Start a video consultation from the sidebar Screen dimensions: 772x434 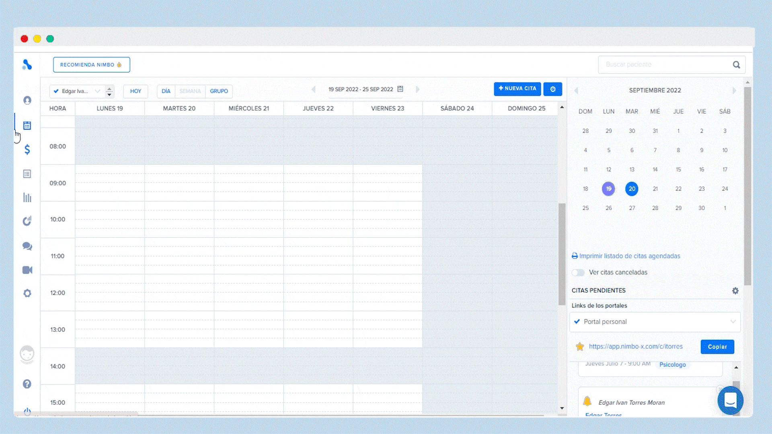27,270
